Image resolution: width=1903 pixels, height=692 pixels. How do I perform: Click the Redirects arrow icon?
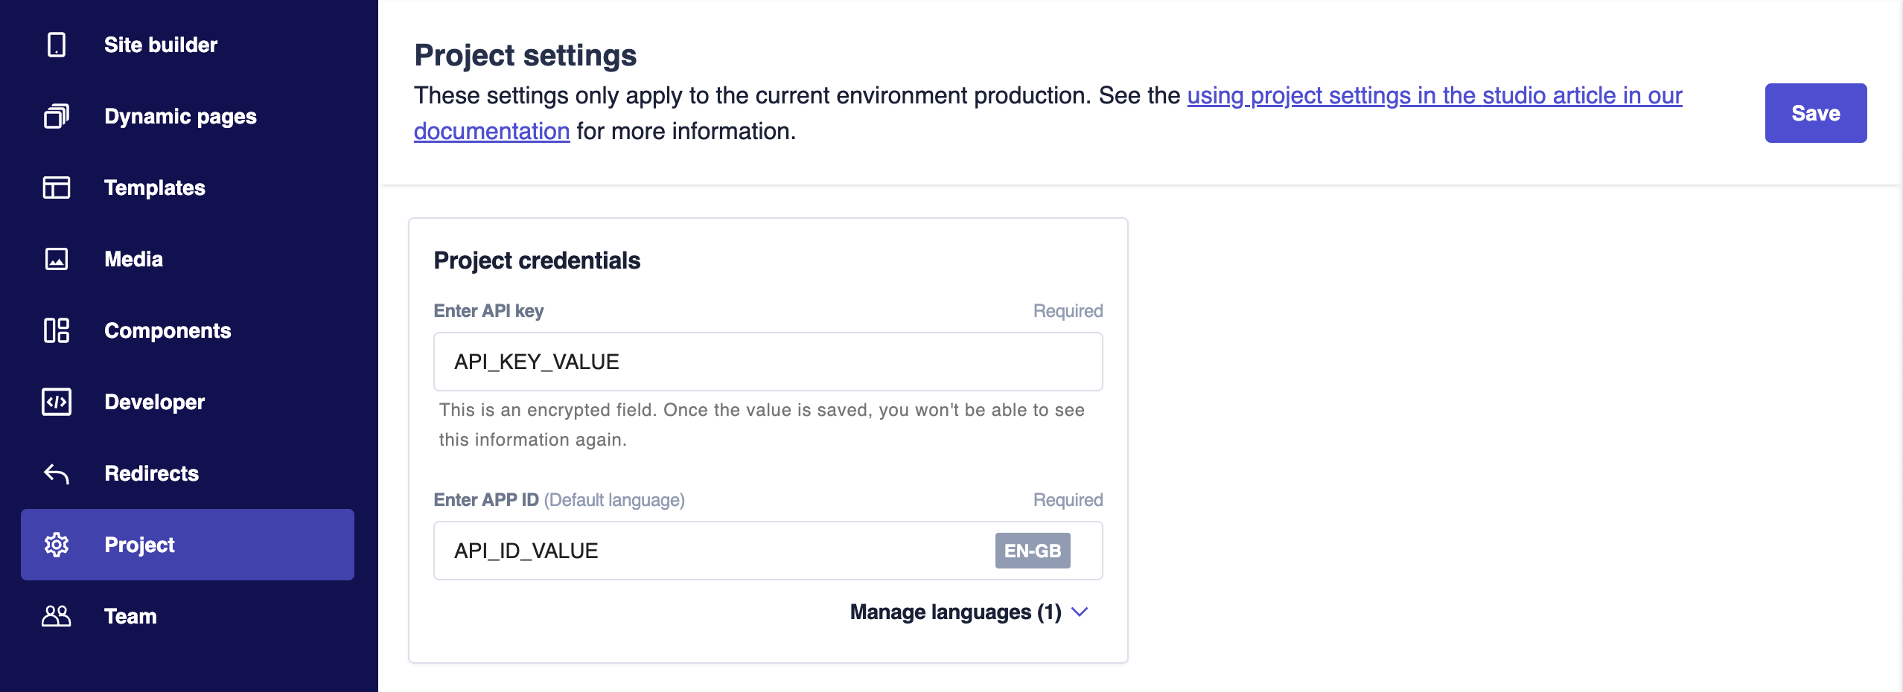(x=57, y=473)
